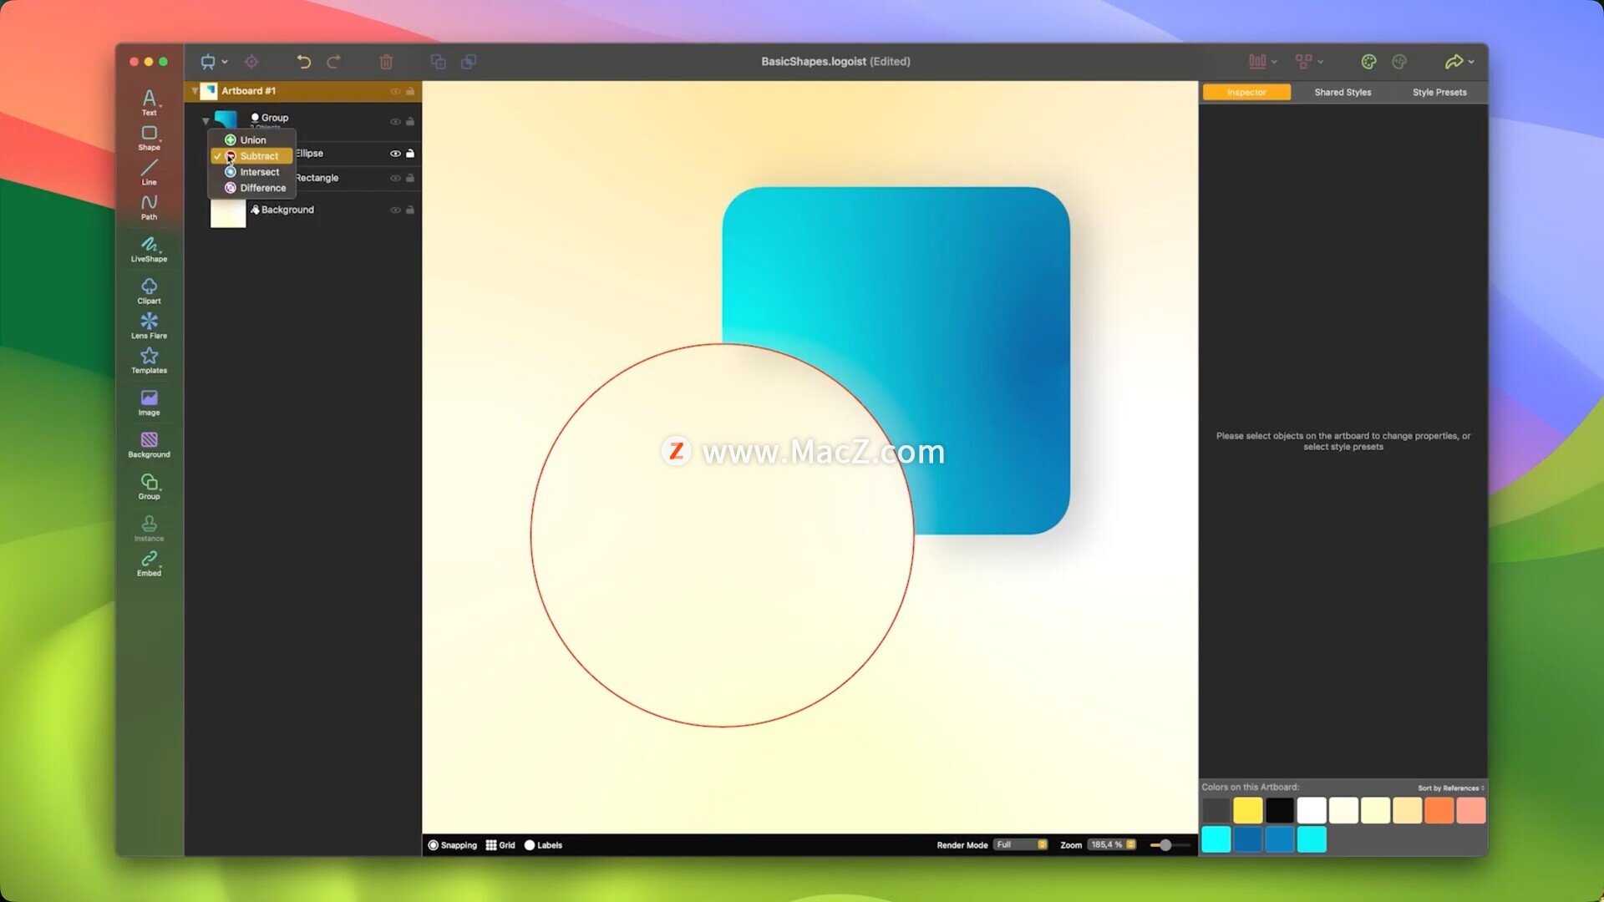This screenshot has width=1604, height=902.
Task: Toggle visibility eye on Ellipse layer
Action: (395, 154)
